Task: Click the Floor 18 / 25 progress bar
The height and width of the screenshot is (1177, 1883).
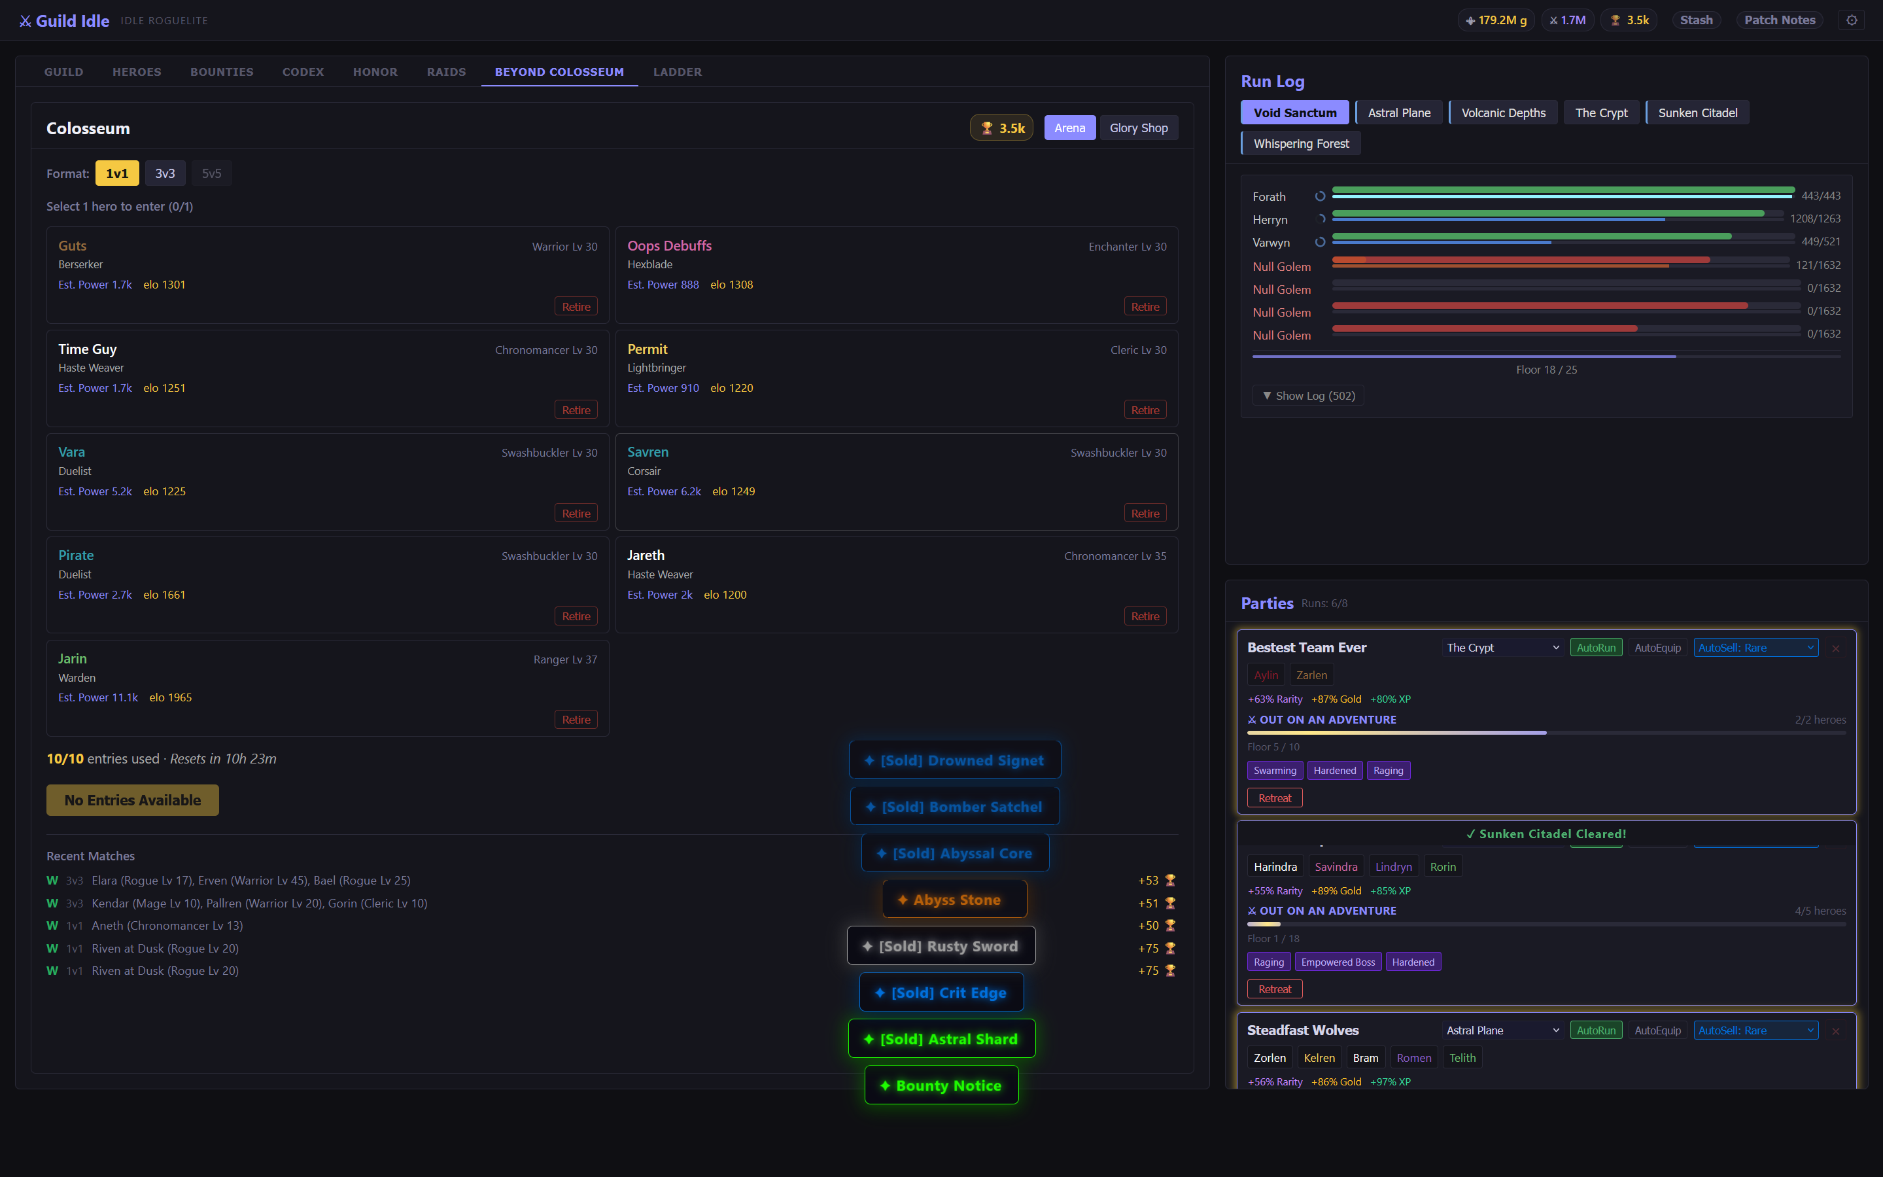Action: coord(1546,357)
